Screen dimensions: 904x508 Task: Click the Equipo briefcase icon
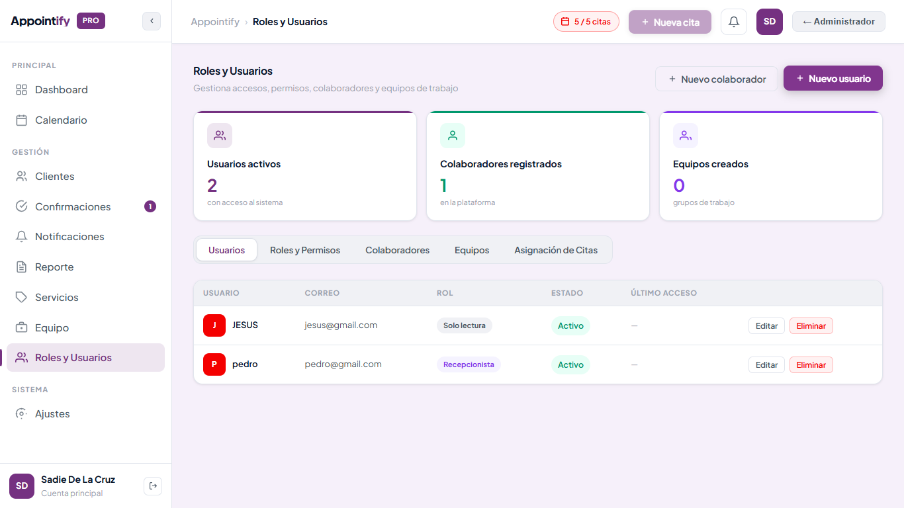pyautogui.click(x=22, y=327)
